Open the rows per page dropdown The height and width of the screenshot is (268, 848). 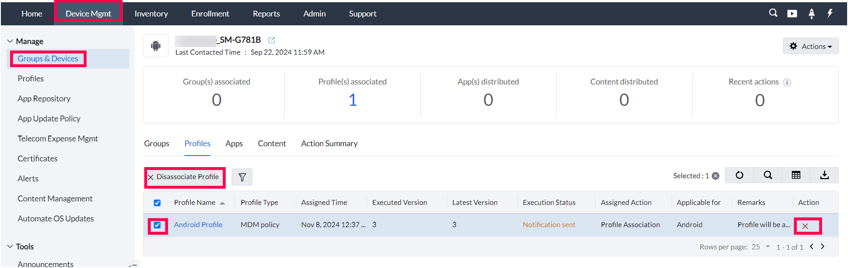[x=768, y=247]
